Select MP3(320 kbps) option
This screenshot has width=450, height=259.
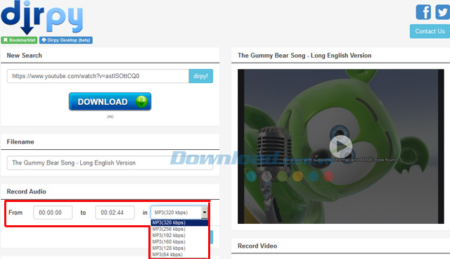pos(179,222)
